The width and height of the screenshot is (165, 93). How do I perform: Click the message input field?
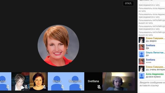pos(152,87)
